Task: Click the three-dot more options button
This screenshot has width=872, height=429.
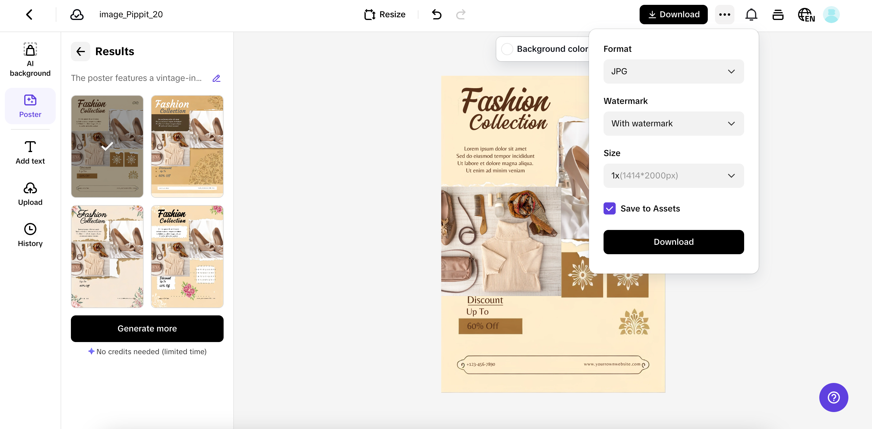Action: [x=724, y=15]
